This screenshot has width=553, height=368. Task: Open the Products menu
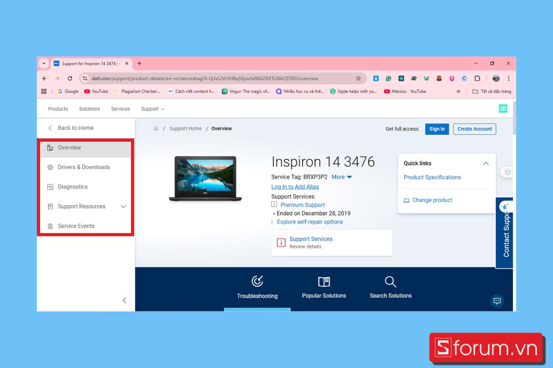pos(58,109)
